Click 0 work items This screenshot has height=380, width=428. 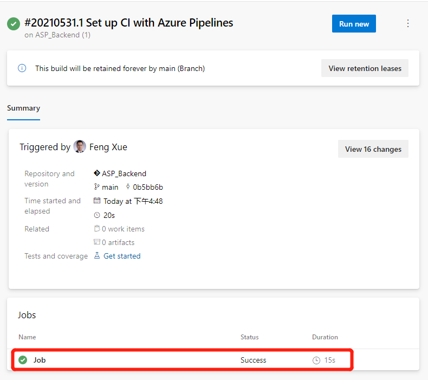(124, 229)
